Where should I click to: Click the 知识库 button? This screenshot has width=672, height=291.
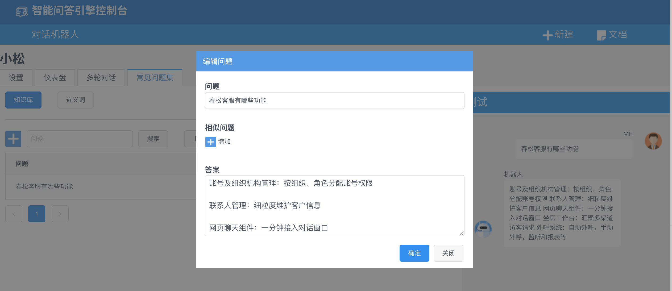(x=23, y=100)
